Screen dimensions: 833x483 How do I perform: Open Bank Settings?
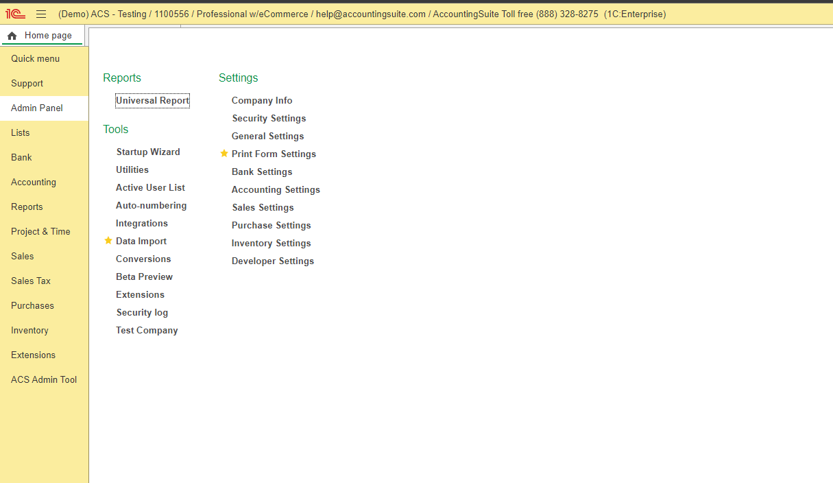click(262, 172)
